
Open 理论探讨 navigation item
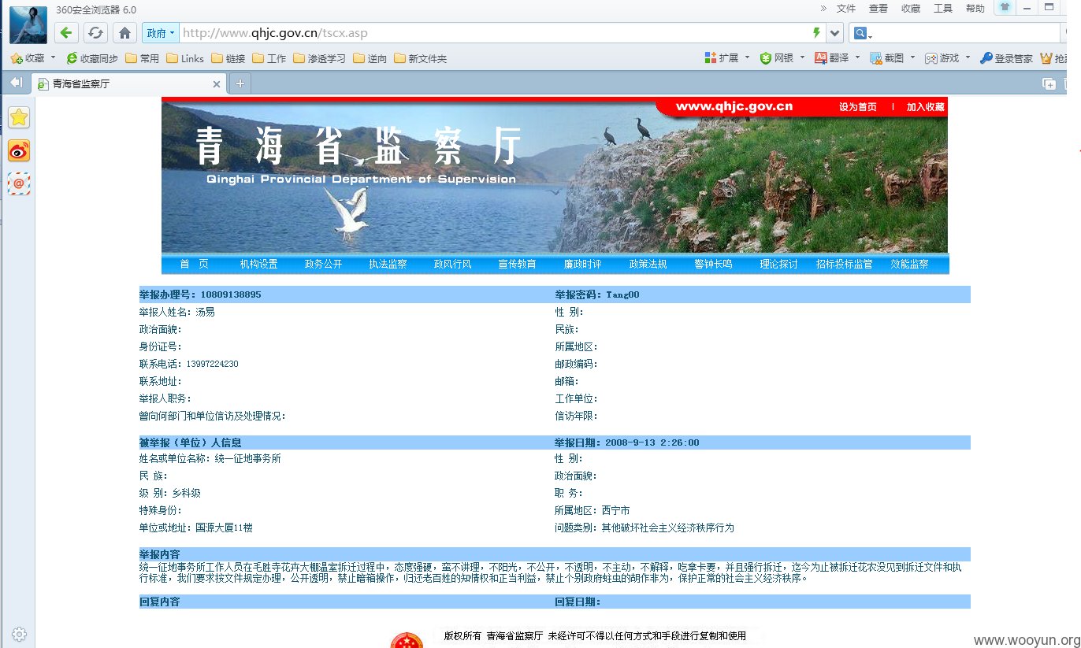pos(779,264)
